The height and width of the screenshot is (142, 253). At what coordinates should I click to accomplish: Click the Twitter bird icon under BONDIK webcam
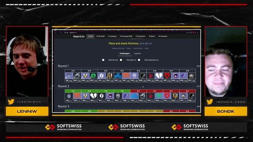210,102
